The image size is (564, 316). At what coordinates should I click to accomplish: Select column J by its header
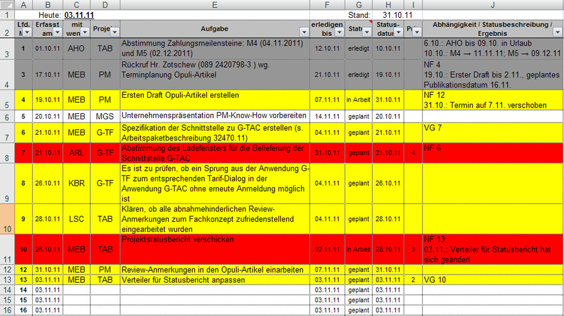(x=493, y=5)
